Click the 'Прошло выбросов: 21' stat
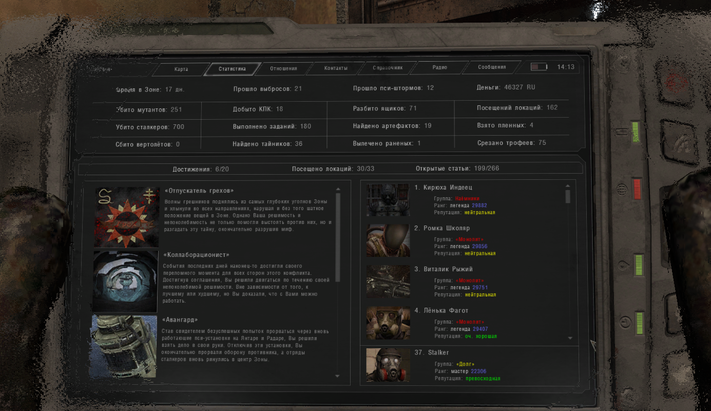The height and width of the screenshot is (411, 711). point(267,89)
